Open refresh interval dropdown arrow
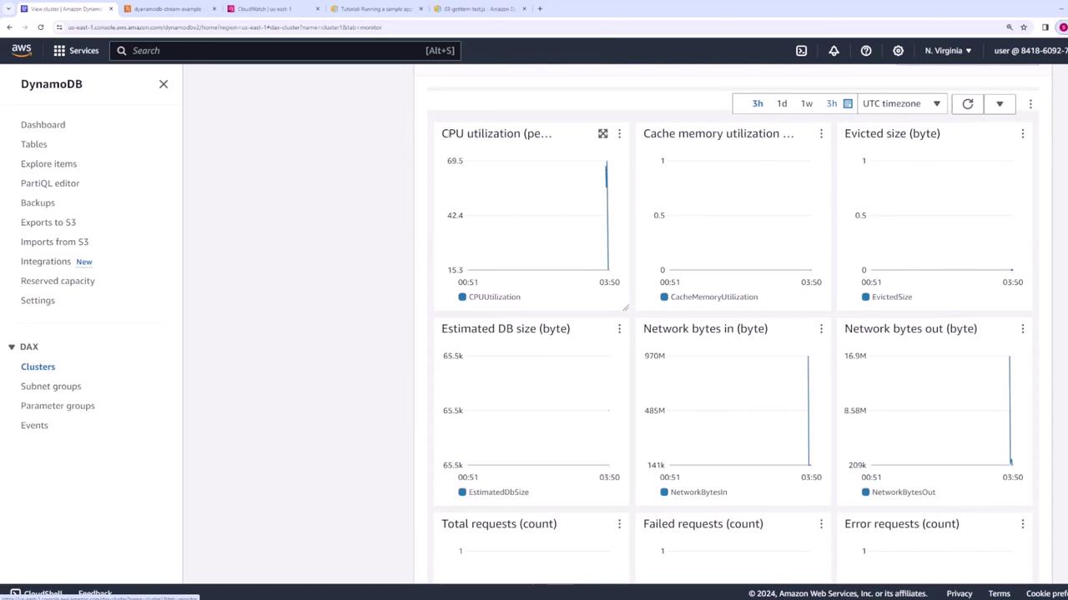Screen dimensions: 1068x600 click(1000, 104)
